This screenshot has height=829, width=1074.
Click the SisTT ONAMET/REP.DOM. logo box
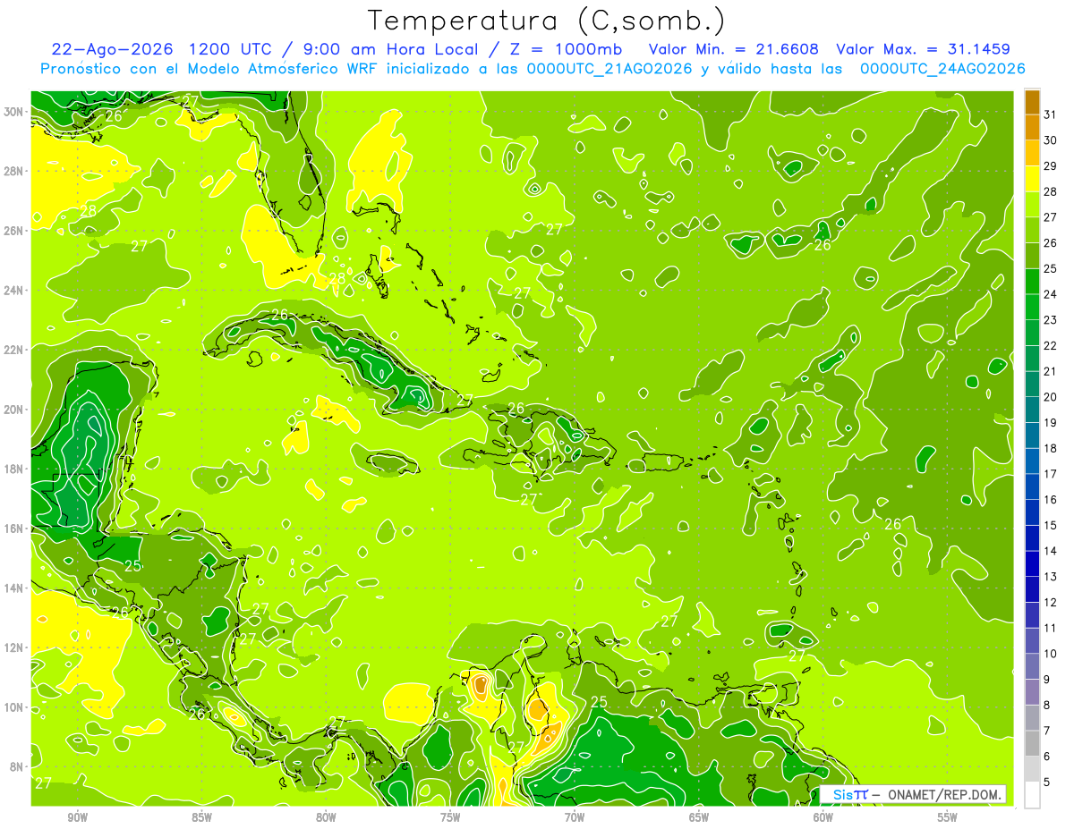913,794
